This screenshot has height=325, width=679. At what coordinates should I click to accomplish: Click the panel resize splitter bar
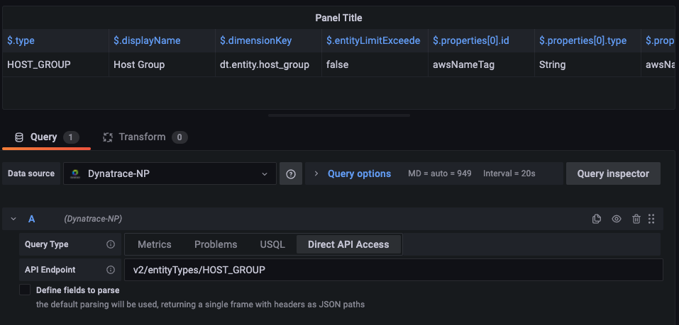(x=339, y=115)
